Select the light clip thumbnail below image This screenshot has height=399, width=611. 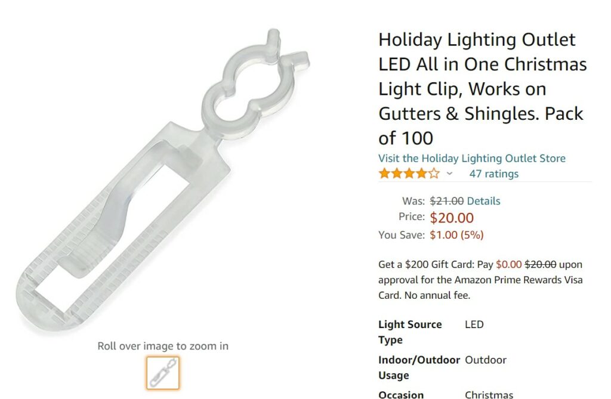tap(163, 373)
